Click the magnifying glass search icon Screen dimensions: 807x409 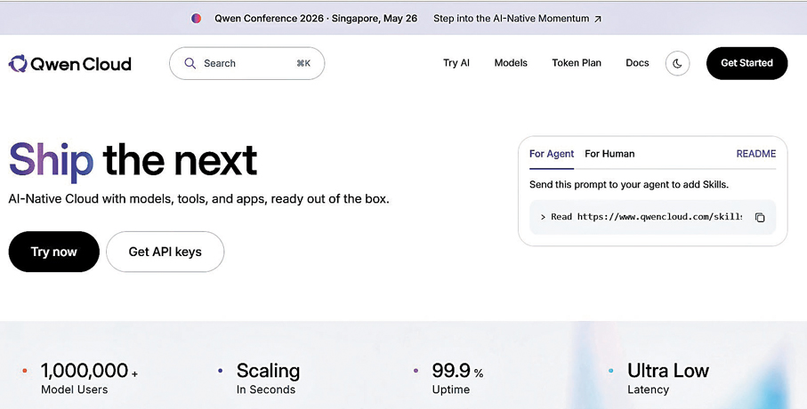(190, 63)
